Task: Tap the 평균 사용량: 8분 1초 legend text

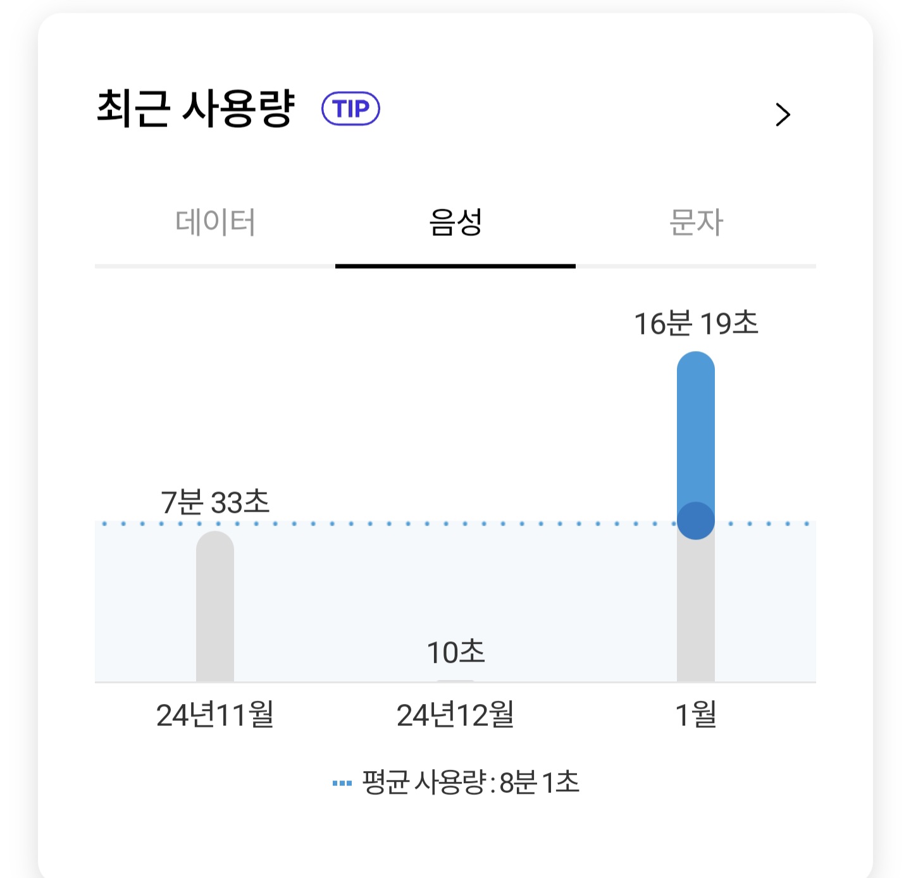Action: click(471, 782)
